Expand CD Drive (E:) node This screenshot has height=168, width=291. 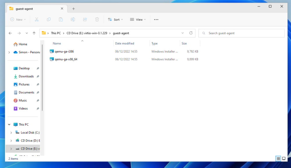coord(11,149)
